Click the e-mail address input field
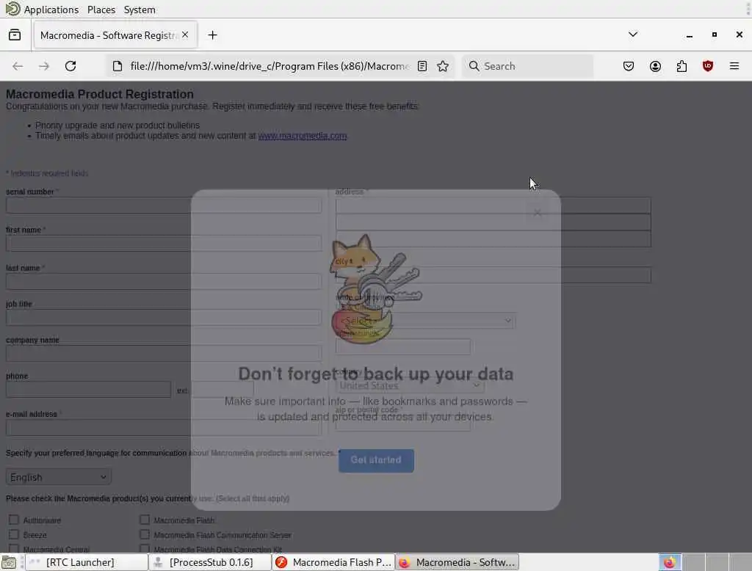 point(164,427)
